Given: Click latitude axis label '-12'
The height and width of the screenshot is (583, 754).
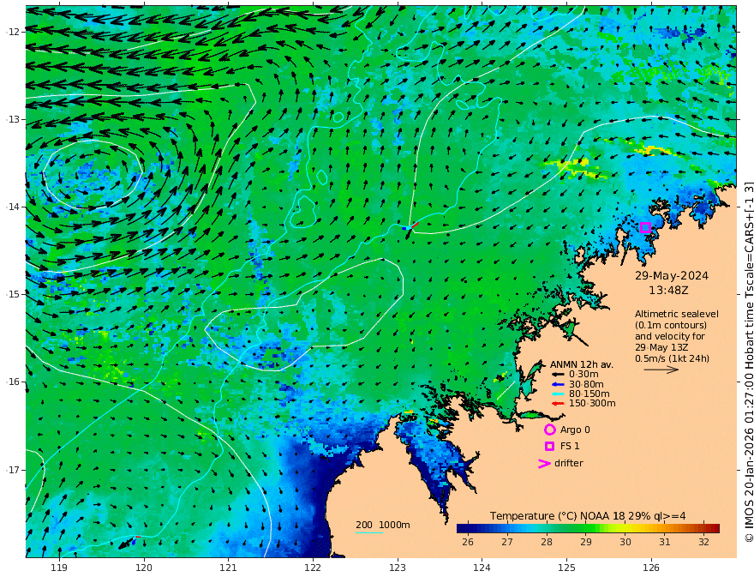Looking at the screenshot, I should (13, 32).
